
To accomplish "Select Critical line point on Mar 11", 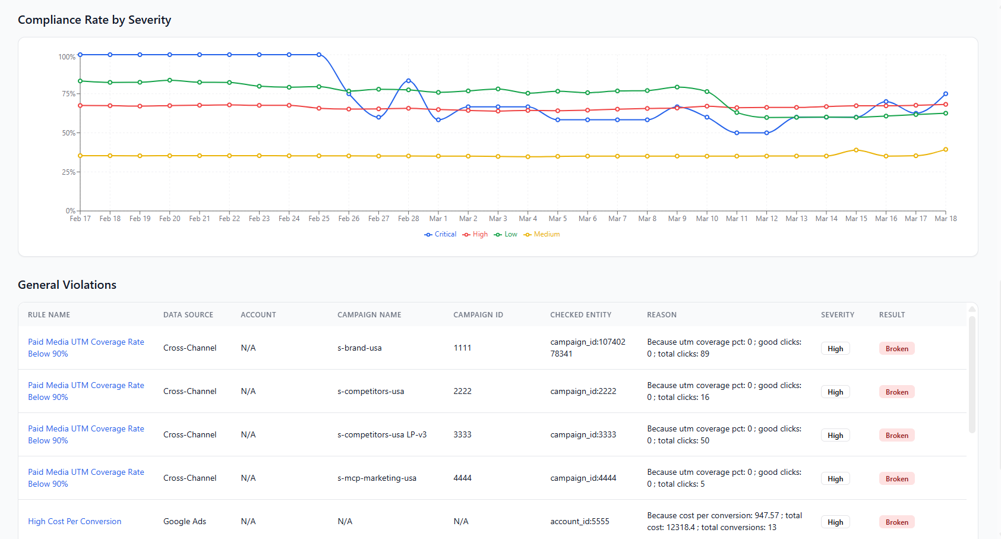I will (x=737, y=133).
